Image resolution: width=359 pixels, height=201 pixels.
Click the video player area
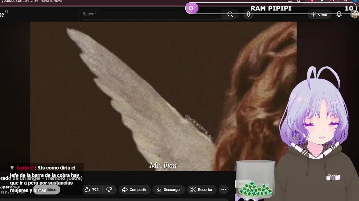[x=163, y=96]
